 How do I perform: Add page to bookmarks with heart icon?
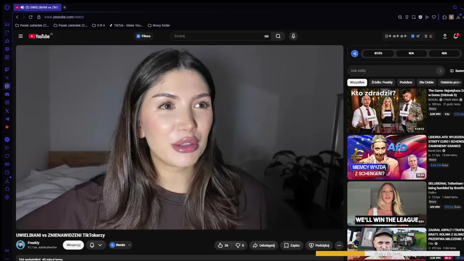[x=434, y=17]
